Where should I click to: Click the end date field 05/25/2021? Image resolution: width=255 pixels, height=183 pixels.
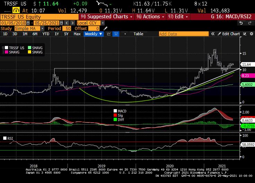point(47,23)
